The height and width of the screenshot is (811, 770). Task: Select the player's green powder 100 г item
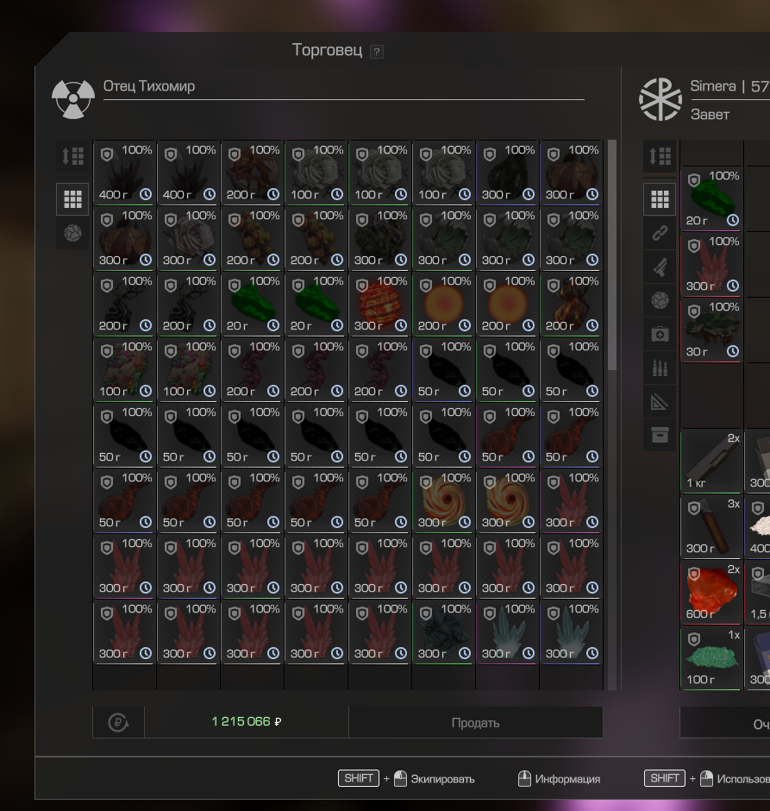711,658
